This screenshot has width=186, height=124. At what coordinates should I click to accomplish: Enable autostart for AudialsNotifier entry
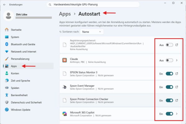[169, 45]
